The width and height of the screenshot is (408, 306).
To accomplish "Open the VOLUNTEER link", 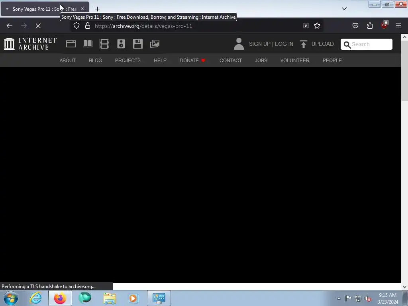I will point(295,61).
